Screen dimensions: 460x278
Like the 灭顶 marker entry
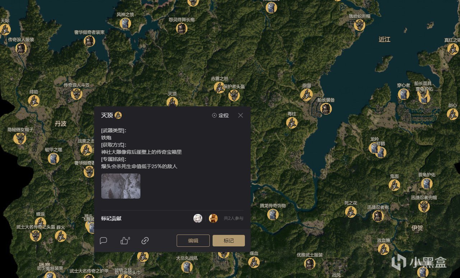point(125,241)
